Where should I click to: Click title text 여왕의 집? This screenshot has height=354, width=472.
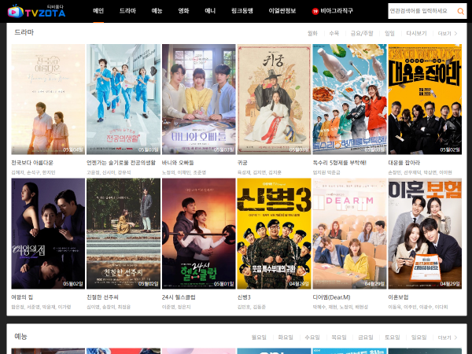(22, 297)
